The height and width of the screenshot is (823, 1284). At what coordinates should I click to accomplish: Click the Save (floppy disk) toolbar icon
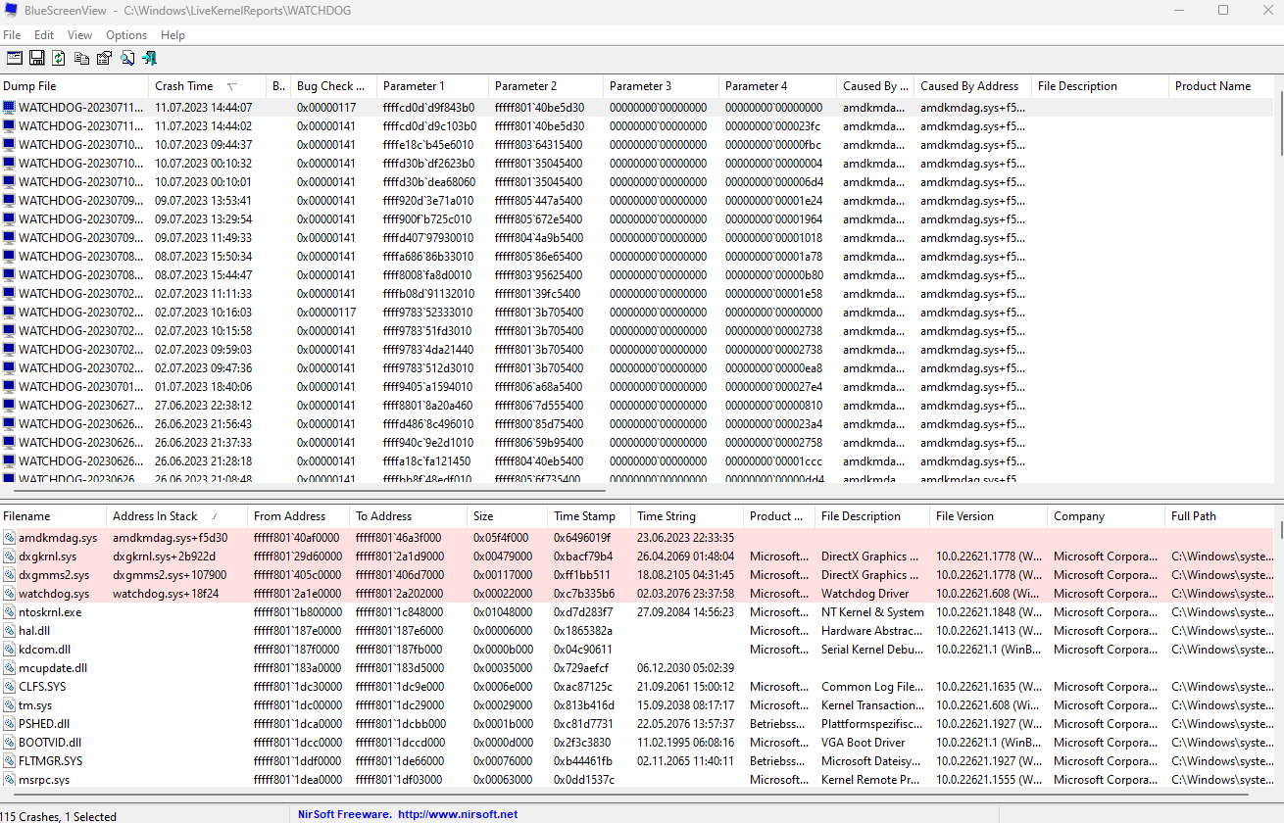[37, 58]
